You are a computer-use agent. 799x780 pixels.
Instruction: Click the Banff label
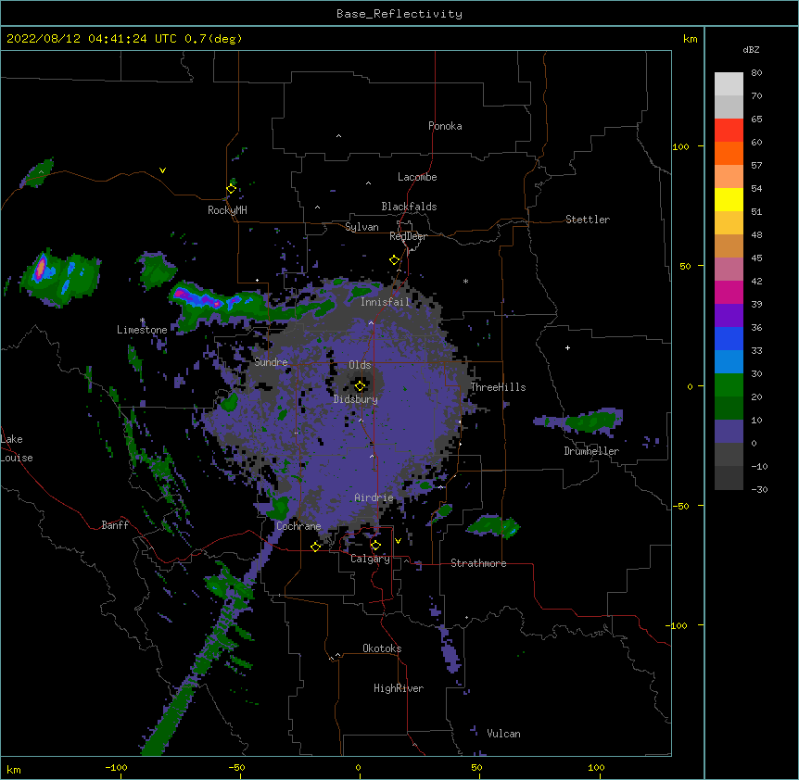(x=115, y=525)
